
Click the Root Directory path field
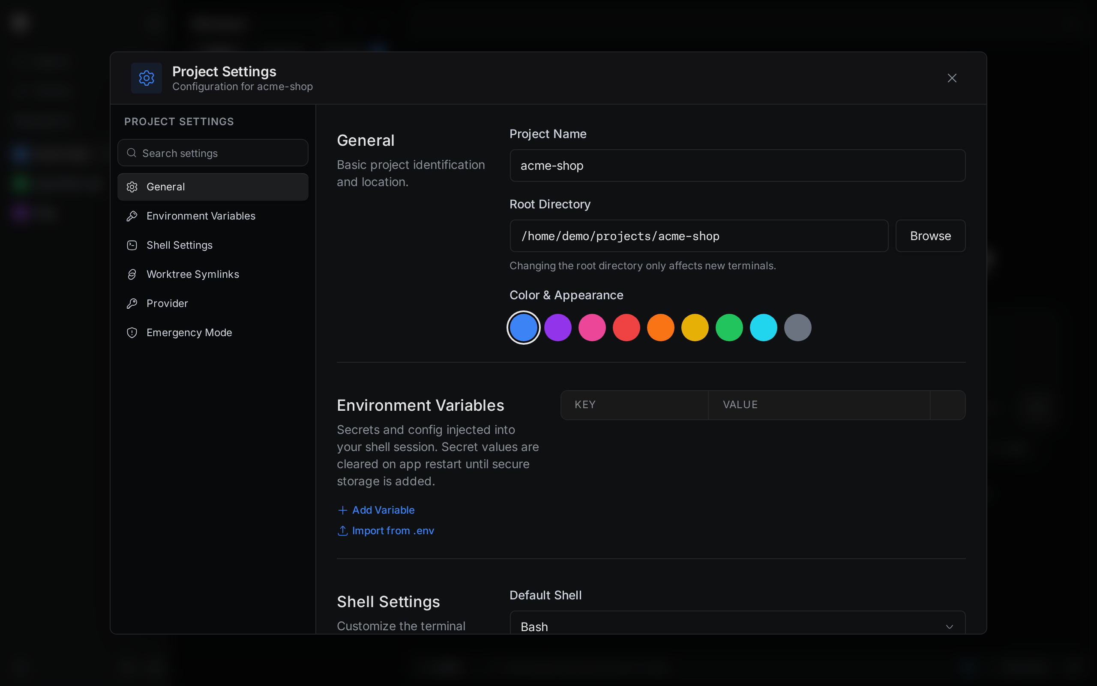tap(699, 236)
